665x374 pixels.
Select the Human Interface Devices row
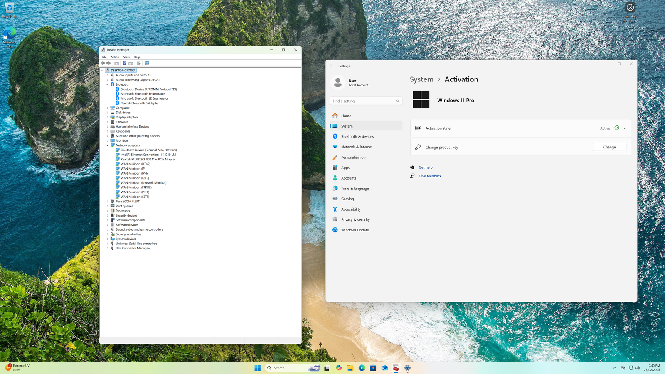[132, 127]
